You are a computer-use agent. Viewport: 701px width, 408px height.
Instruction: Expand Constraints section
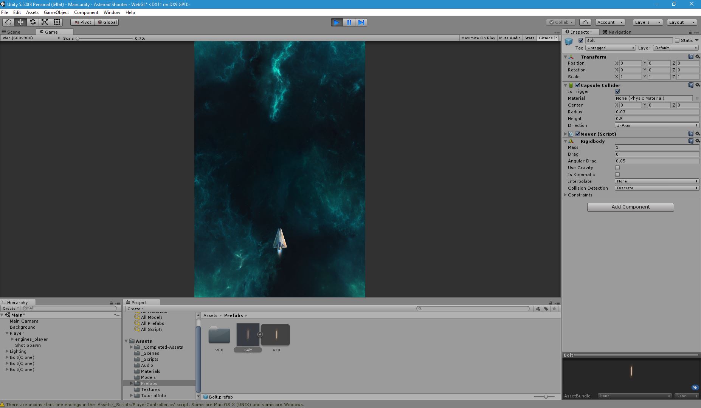coord(565,195)
